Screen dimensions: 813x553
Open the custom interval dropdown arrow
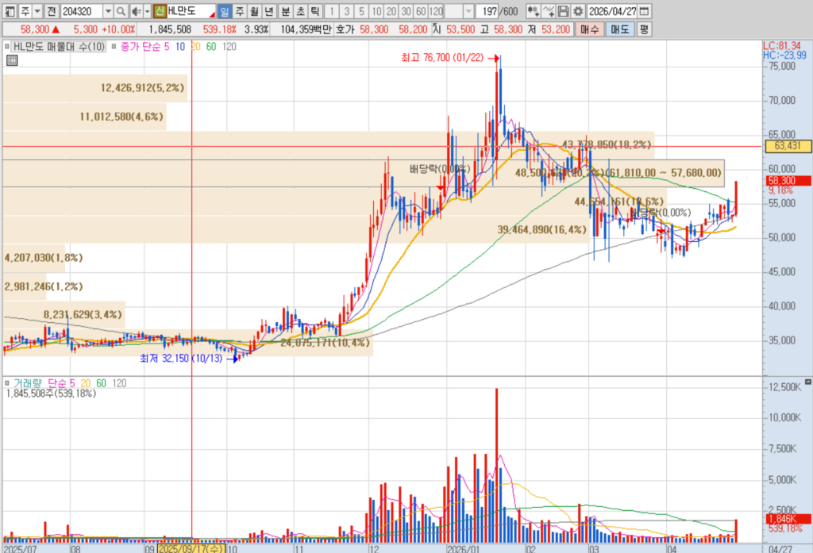468,11
